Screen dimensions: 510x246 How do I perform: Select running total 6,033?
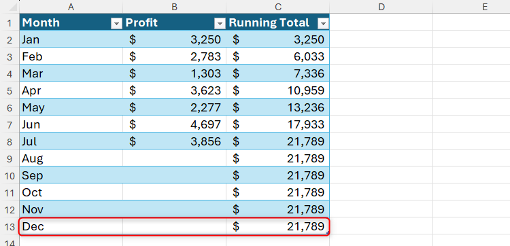tap(277, 56)
